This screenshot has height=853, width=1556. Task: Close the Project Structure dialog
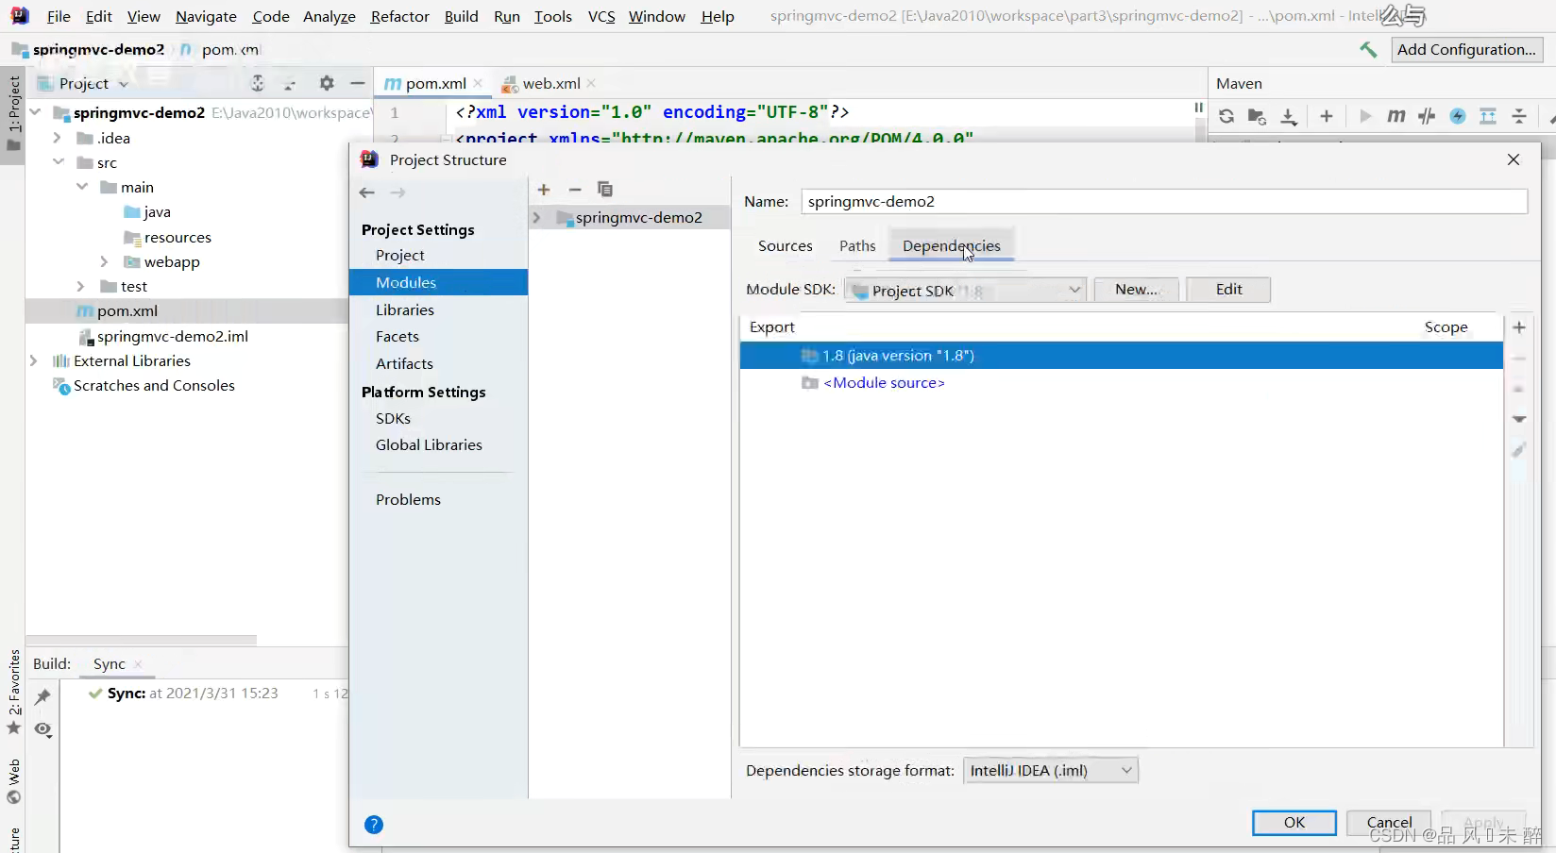tap(1514, 159)
